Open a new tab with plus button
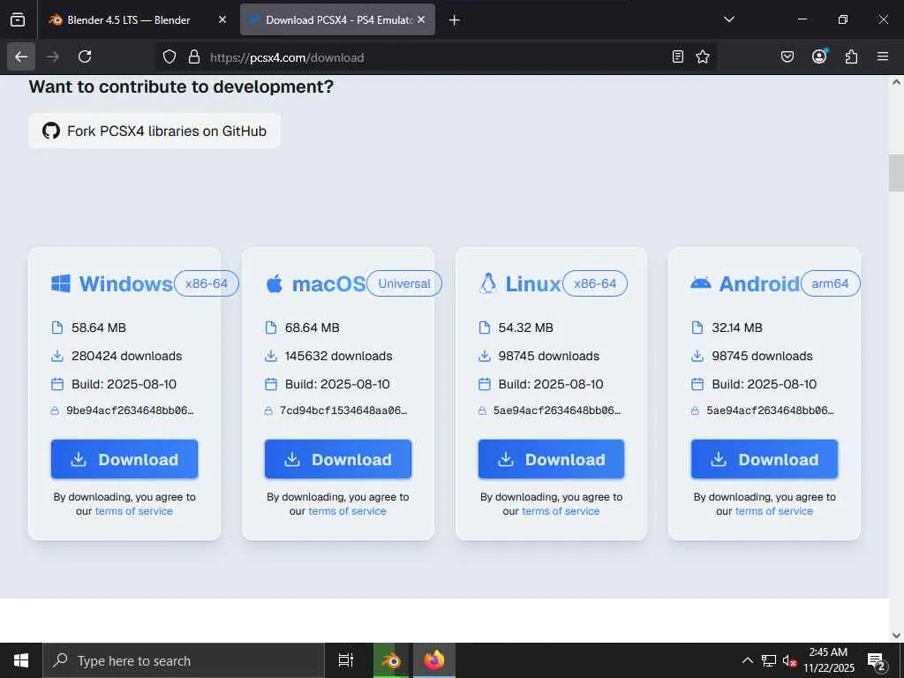The height and width of the screenshot is (678, 904). click(x=455, y=20)
